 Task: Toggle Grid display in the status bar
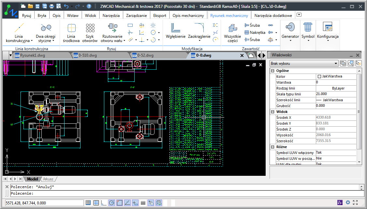pyautogui.click(x=96, y=203)
